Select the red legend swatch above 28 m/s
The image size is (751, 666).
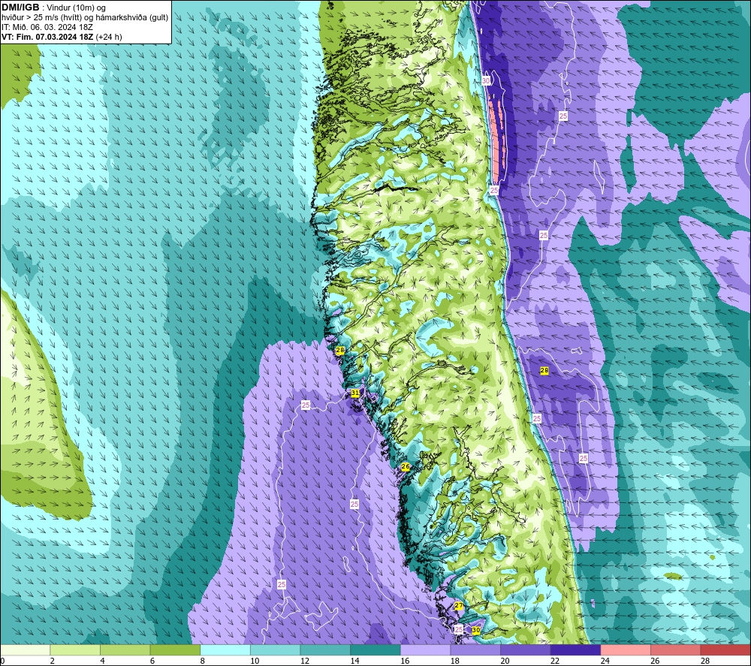pyautogui.click(x=725, y=650)
